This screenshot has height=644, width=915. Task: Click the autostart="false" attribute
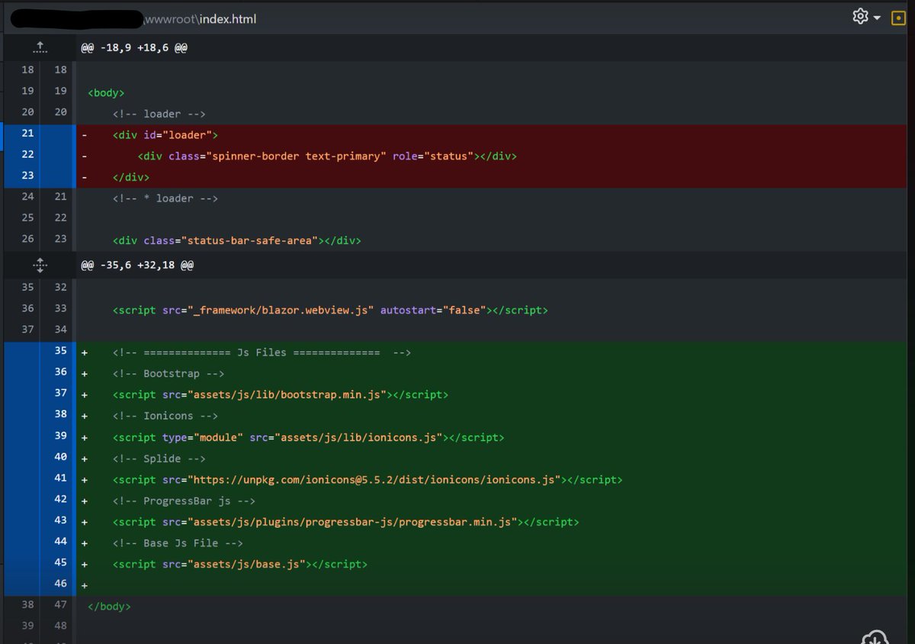433,311
